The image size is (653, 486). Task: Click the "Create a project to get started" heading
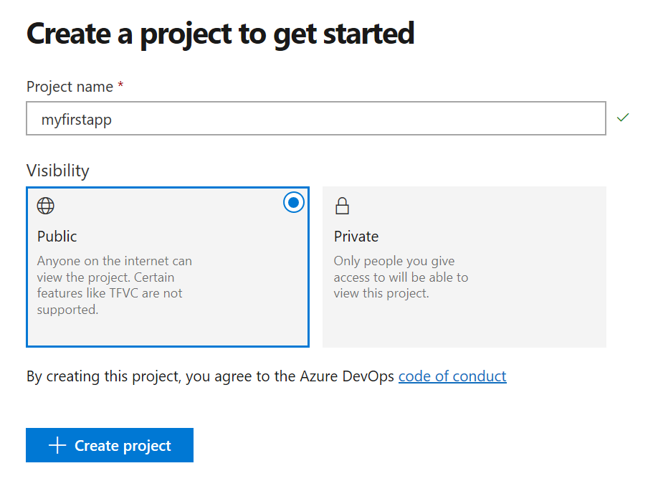click(x=221, y=34)
